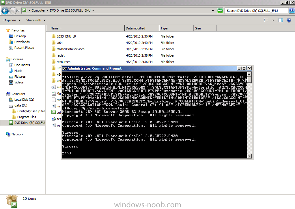The image size is (295, 209).
Task: Click the search magnifier icon
Action: point(292,10)
